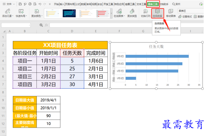Click the icon between Save and Print
Image resolution: width=207 pixels, height=136 pixels.
(x=25, y=4)
